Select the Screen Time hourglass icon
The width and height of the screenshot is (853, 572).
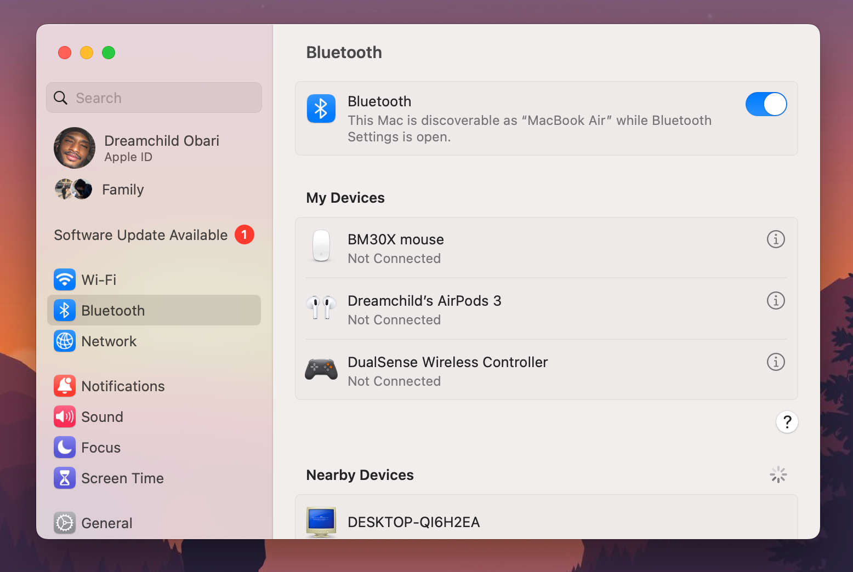(x=65, y=478)
